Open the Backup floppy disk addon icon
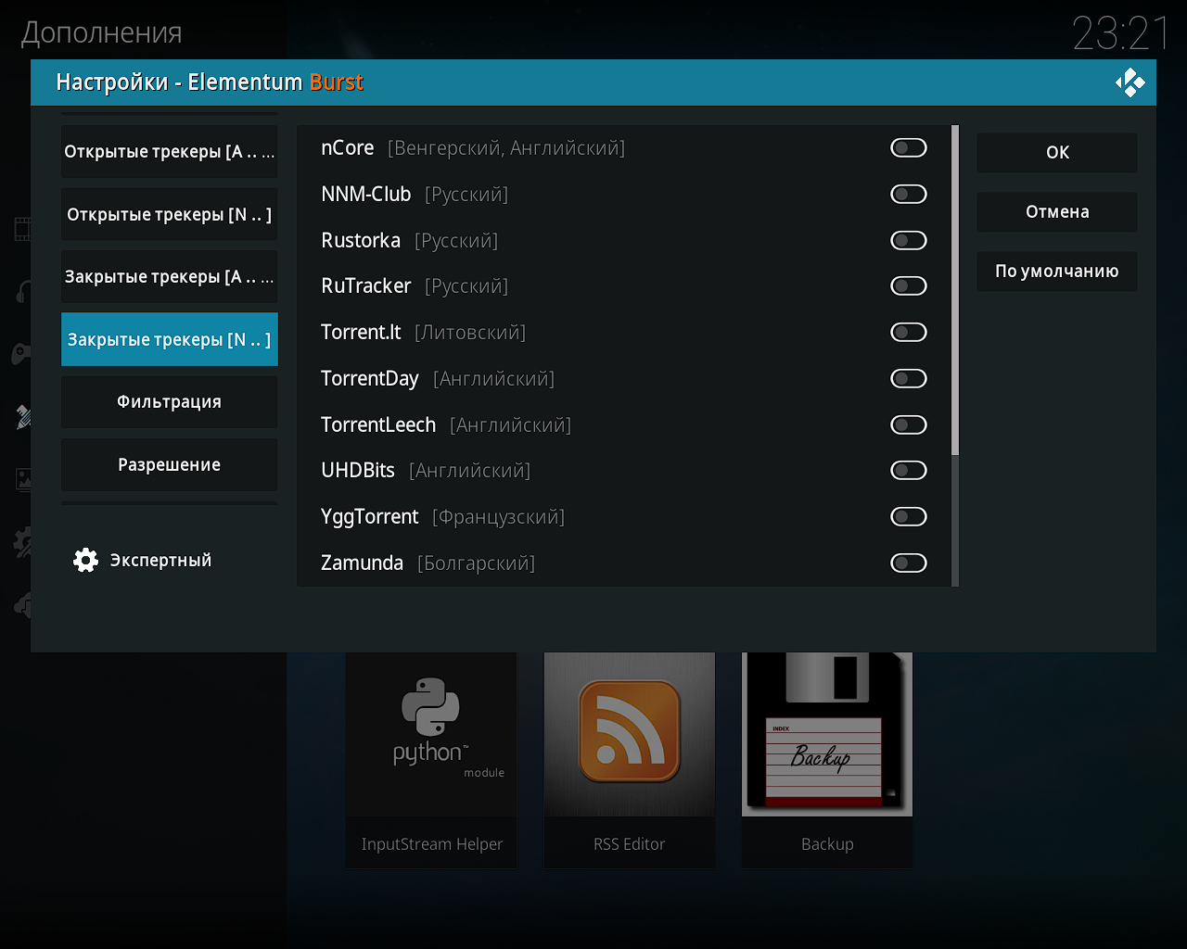This screenshot has height=949, width=1187. (827, 734)
